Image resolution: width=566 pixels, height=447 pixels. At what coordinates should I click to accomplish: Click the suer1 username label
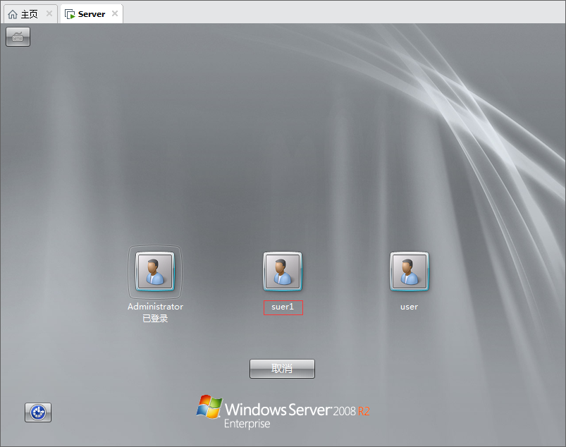pyautogui.click(x=283, y=307)
